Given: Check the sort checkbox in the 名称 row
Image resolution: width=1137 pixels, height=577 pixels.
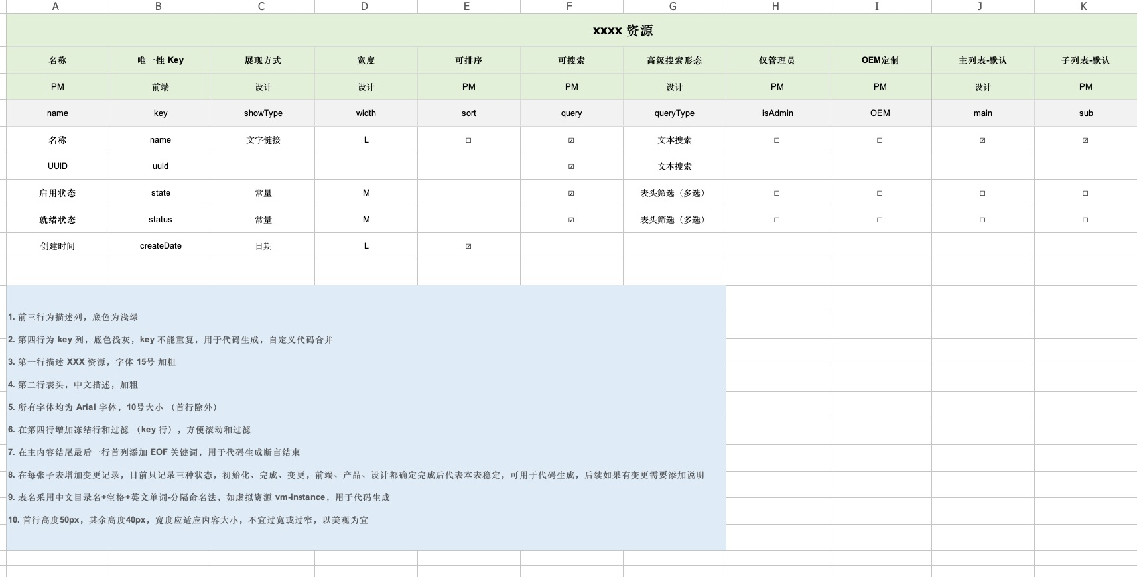Looking at the screenshot, I should (468, 140).
